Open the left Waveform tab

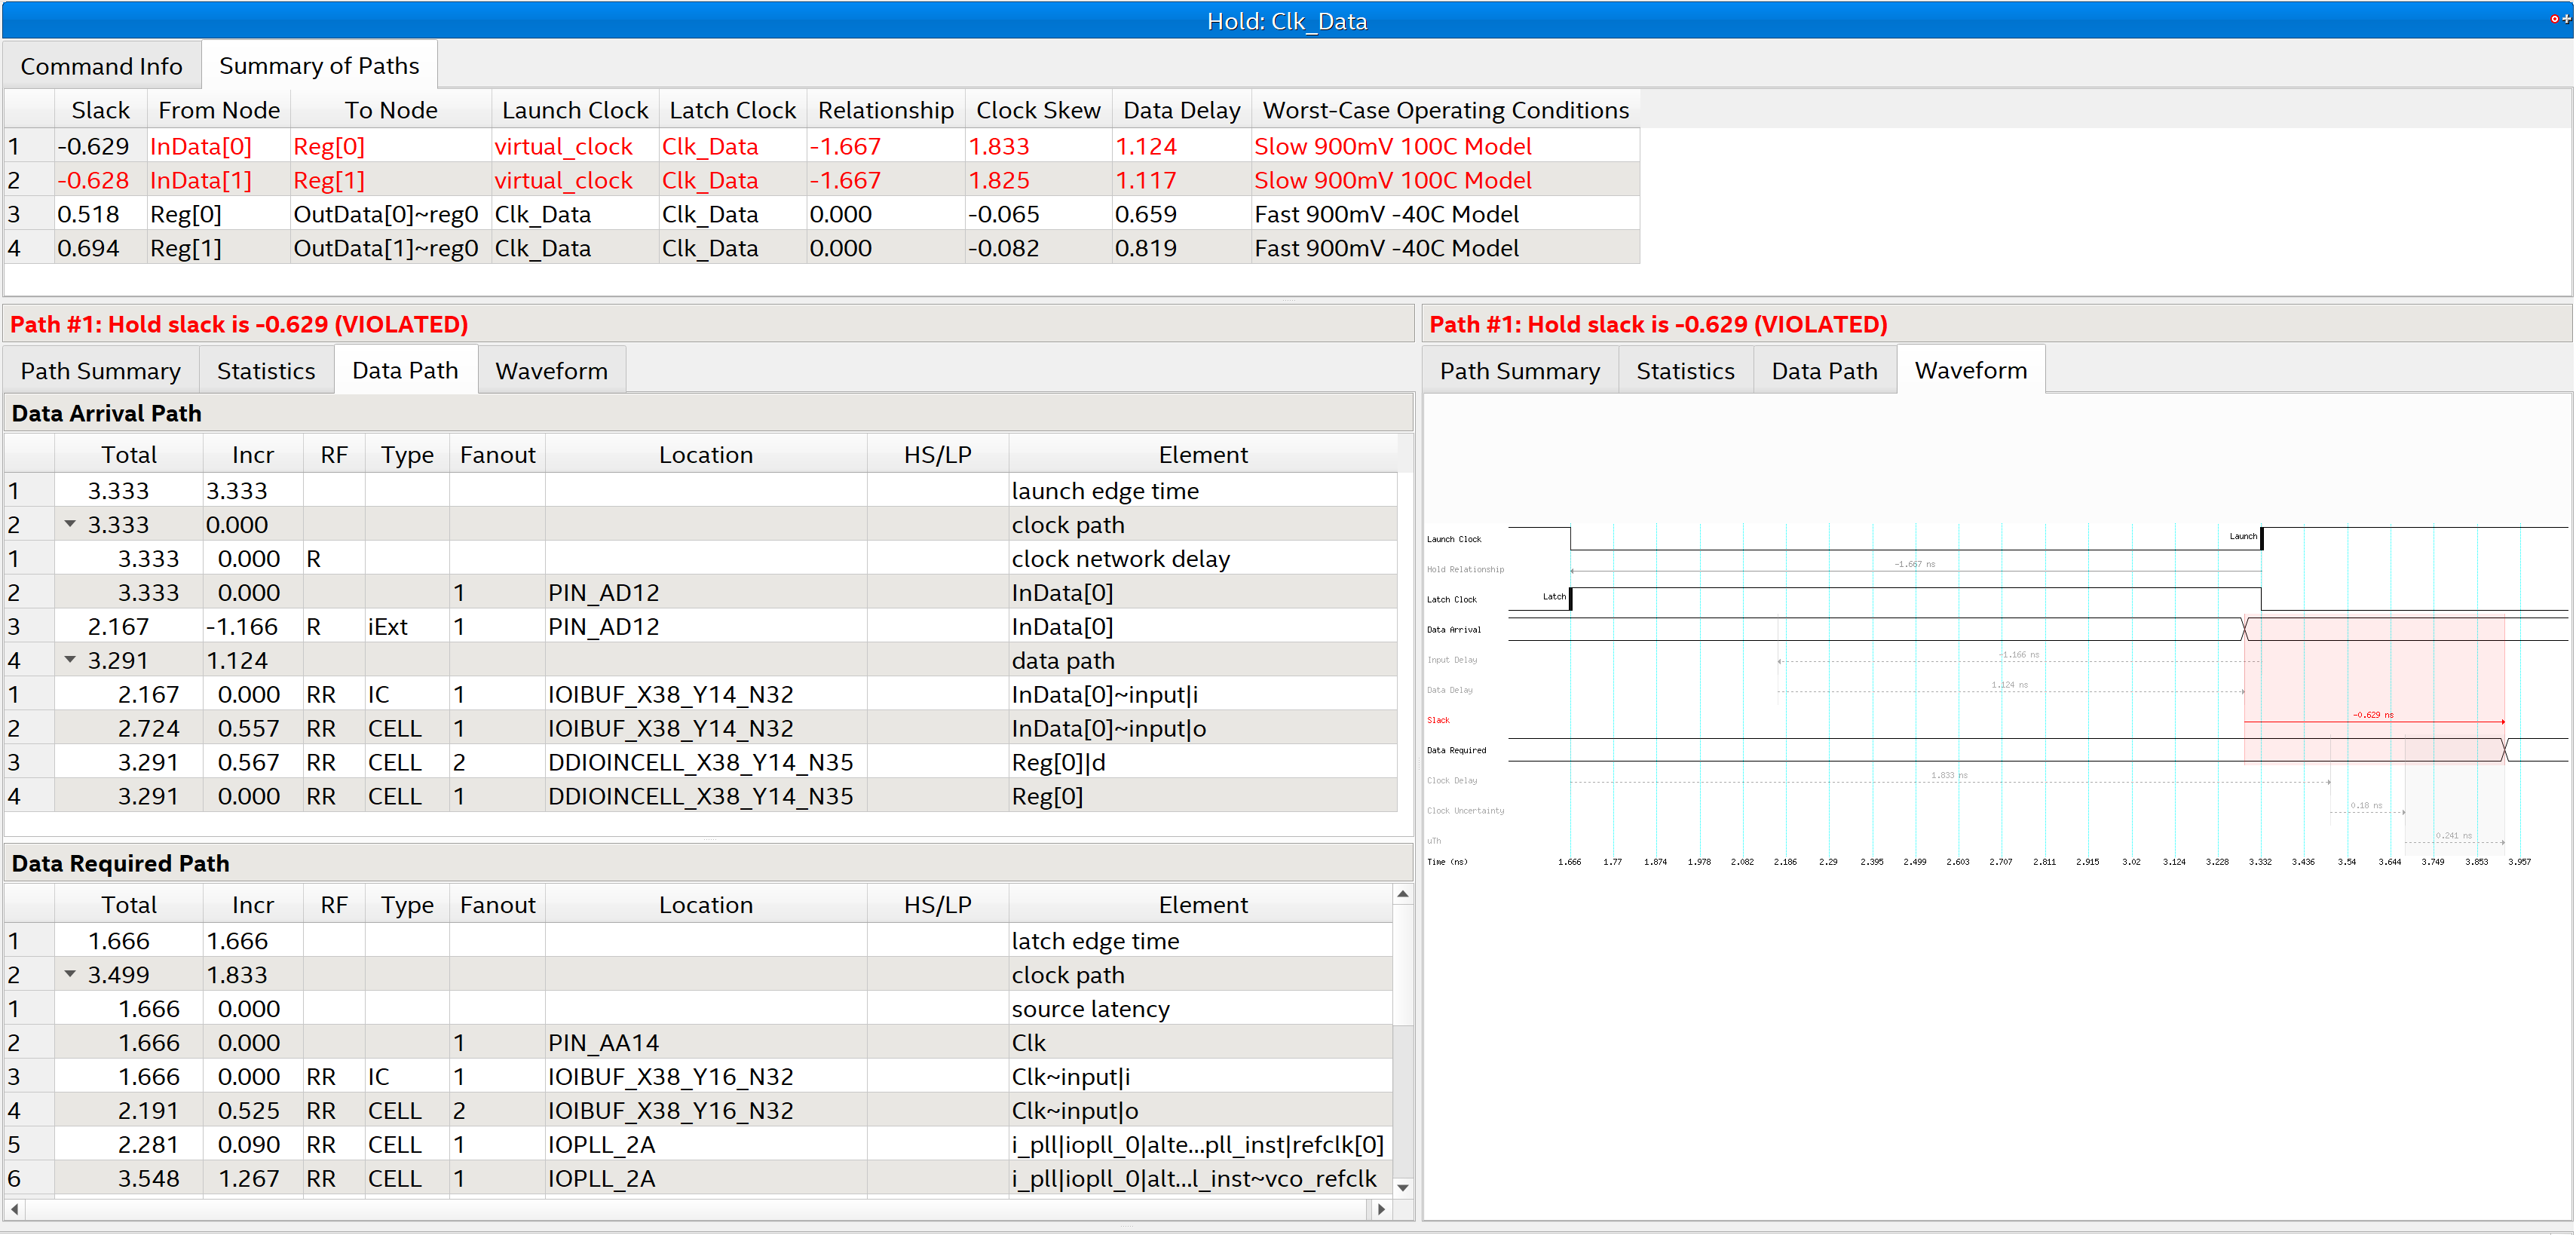click(551, 371)
